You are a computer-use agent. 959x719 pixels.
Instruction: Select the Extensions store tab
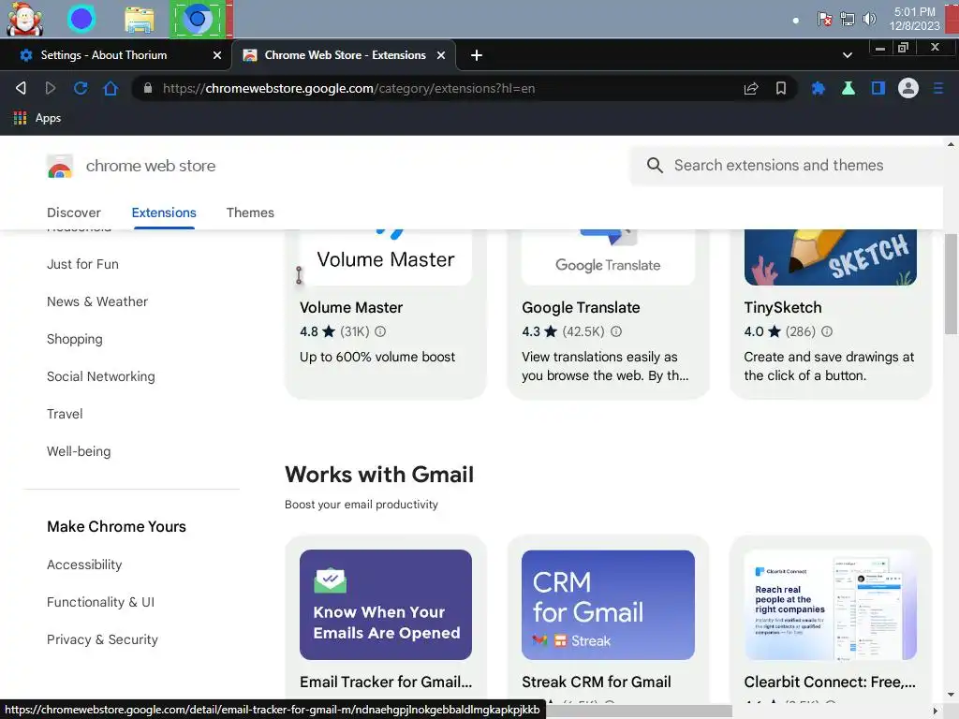(164, 213)
